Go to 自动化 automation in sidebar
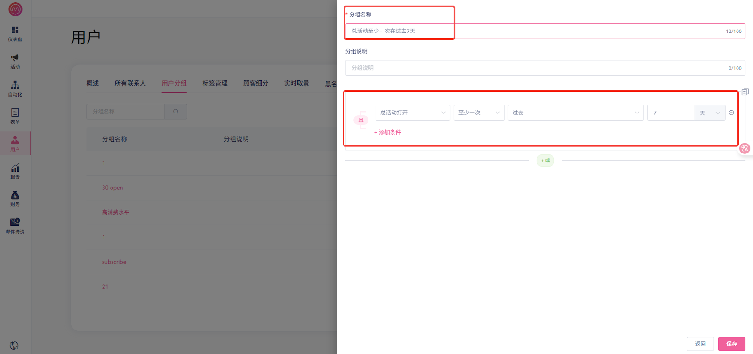The width and height of the screenshot is (753, 354). point(15,88)
